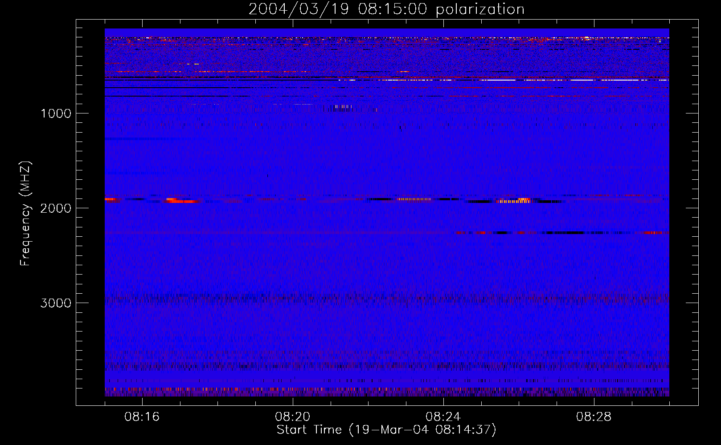
Task: Select the 08:24 time tick label
Action: tap(443, 417)
